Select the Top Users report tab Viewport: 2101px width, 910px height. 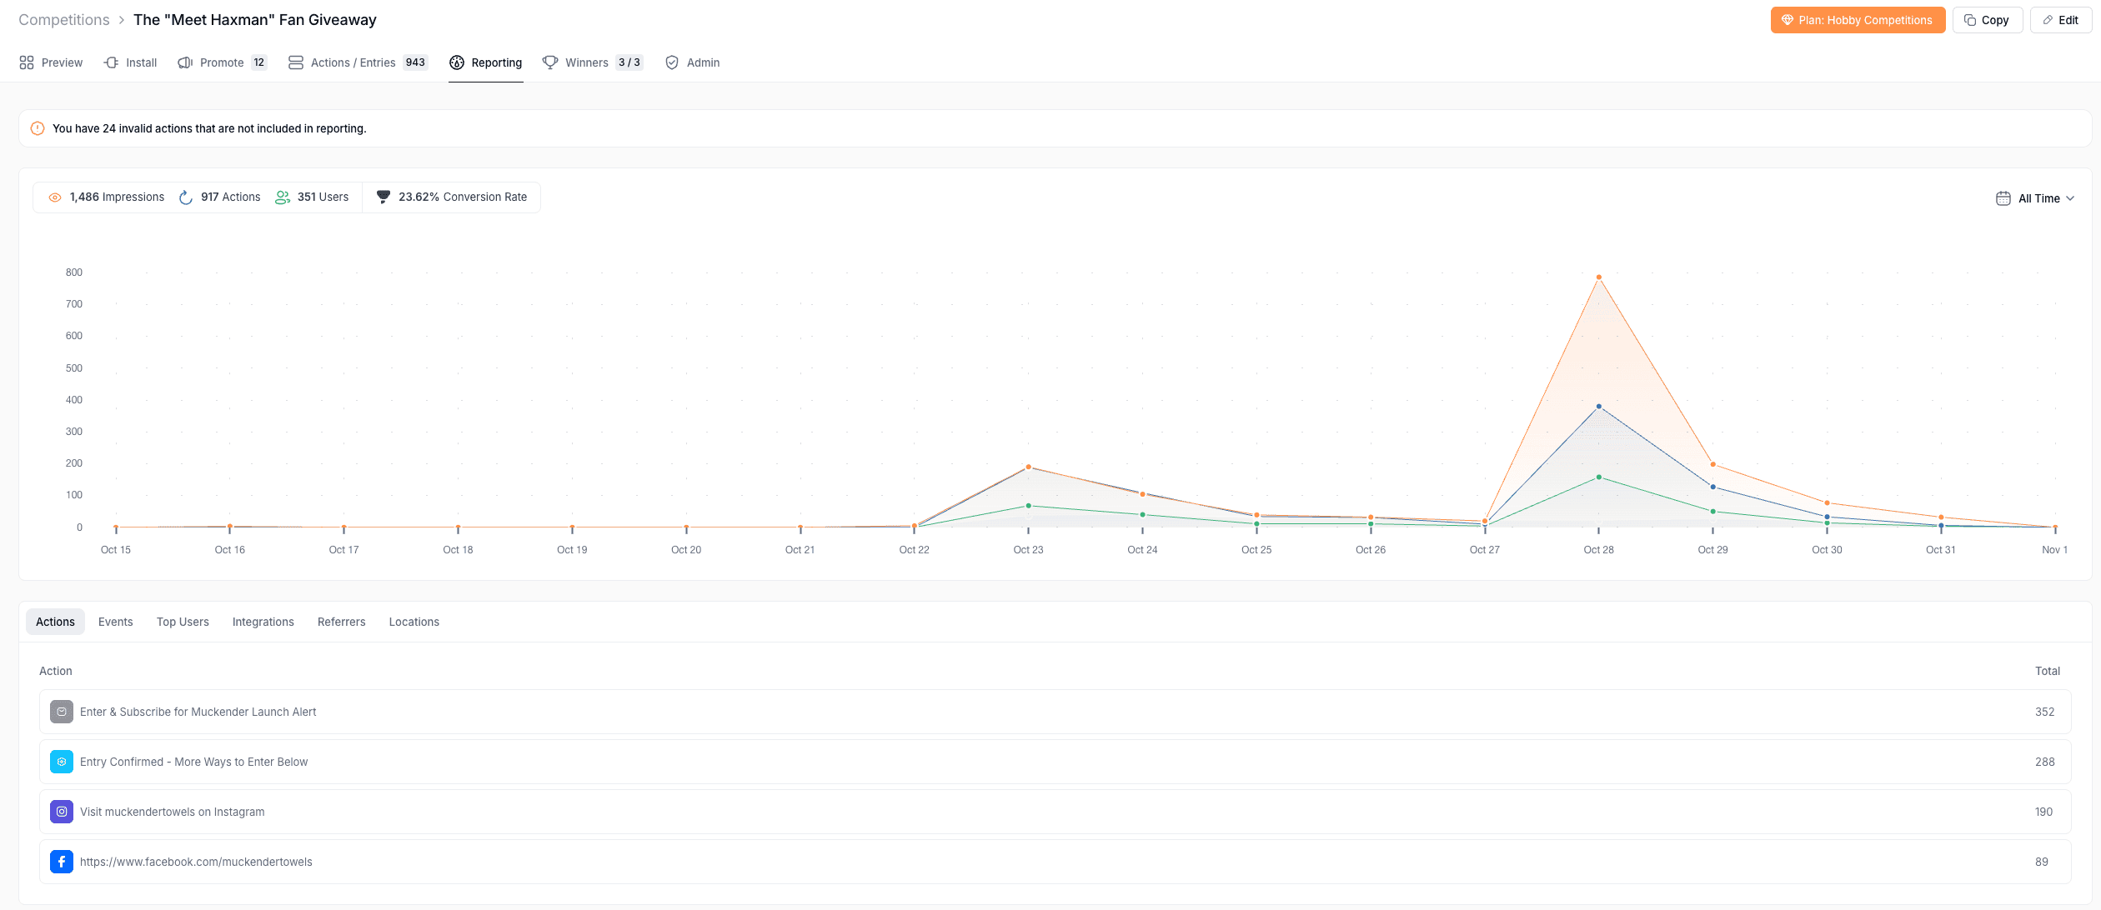tap(183, 622)
